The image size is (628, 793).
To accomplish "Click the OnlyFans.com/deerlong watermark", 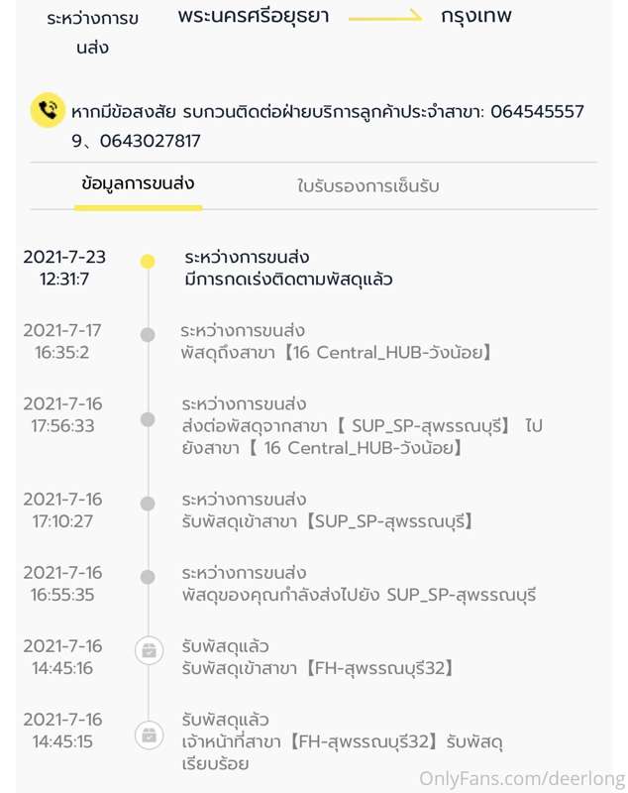I will point(522,779).
